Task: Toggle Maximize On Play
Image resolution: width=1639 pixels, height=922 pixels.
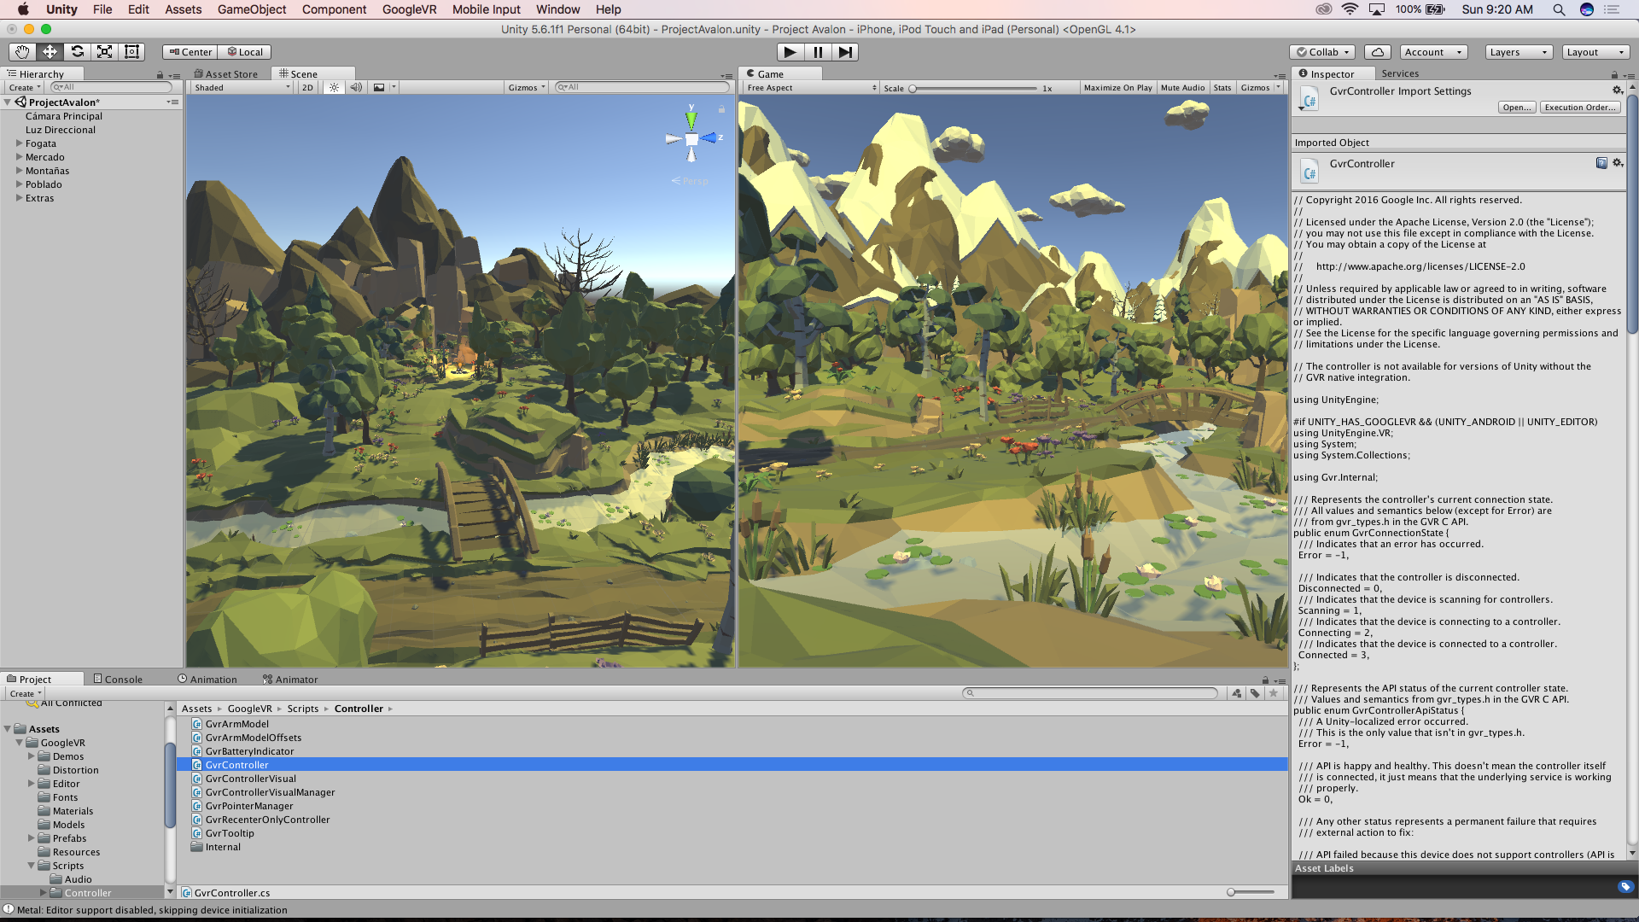Action: (1117, 88)
